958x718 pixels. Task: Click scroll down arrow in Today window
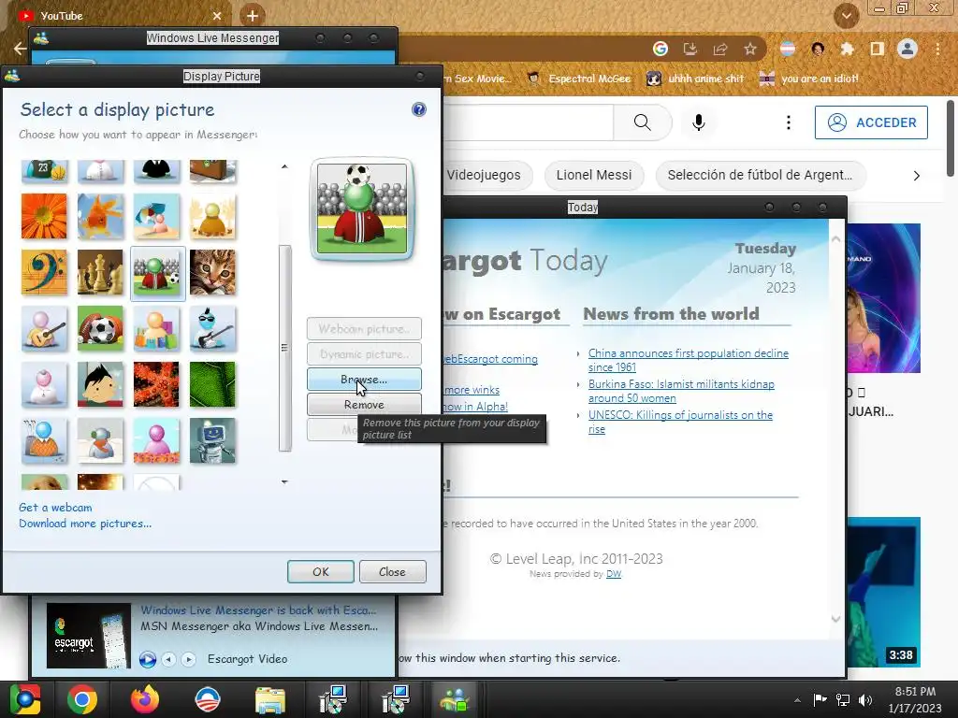point(835,619)
